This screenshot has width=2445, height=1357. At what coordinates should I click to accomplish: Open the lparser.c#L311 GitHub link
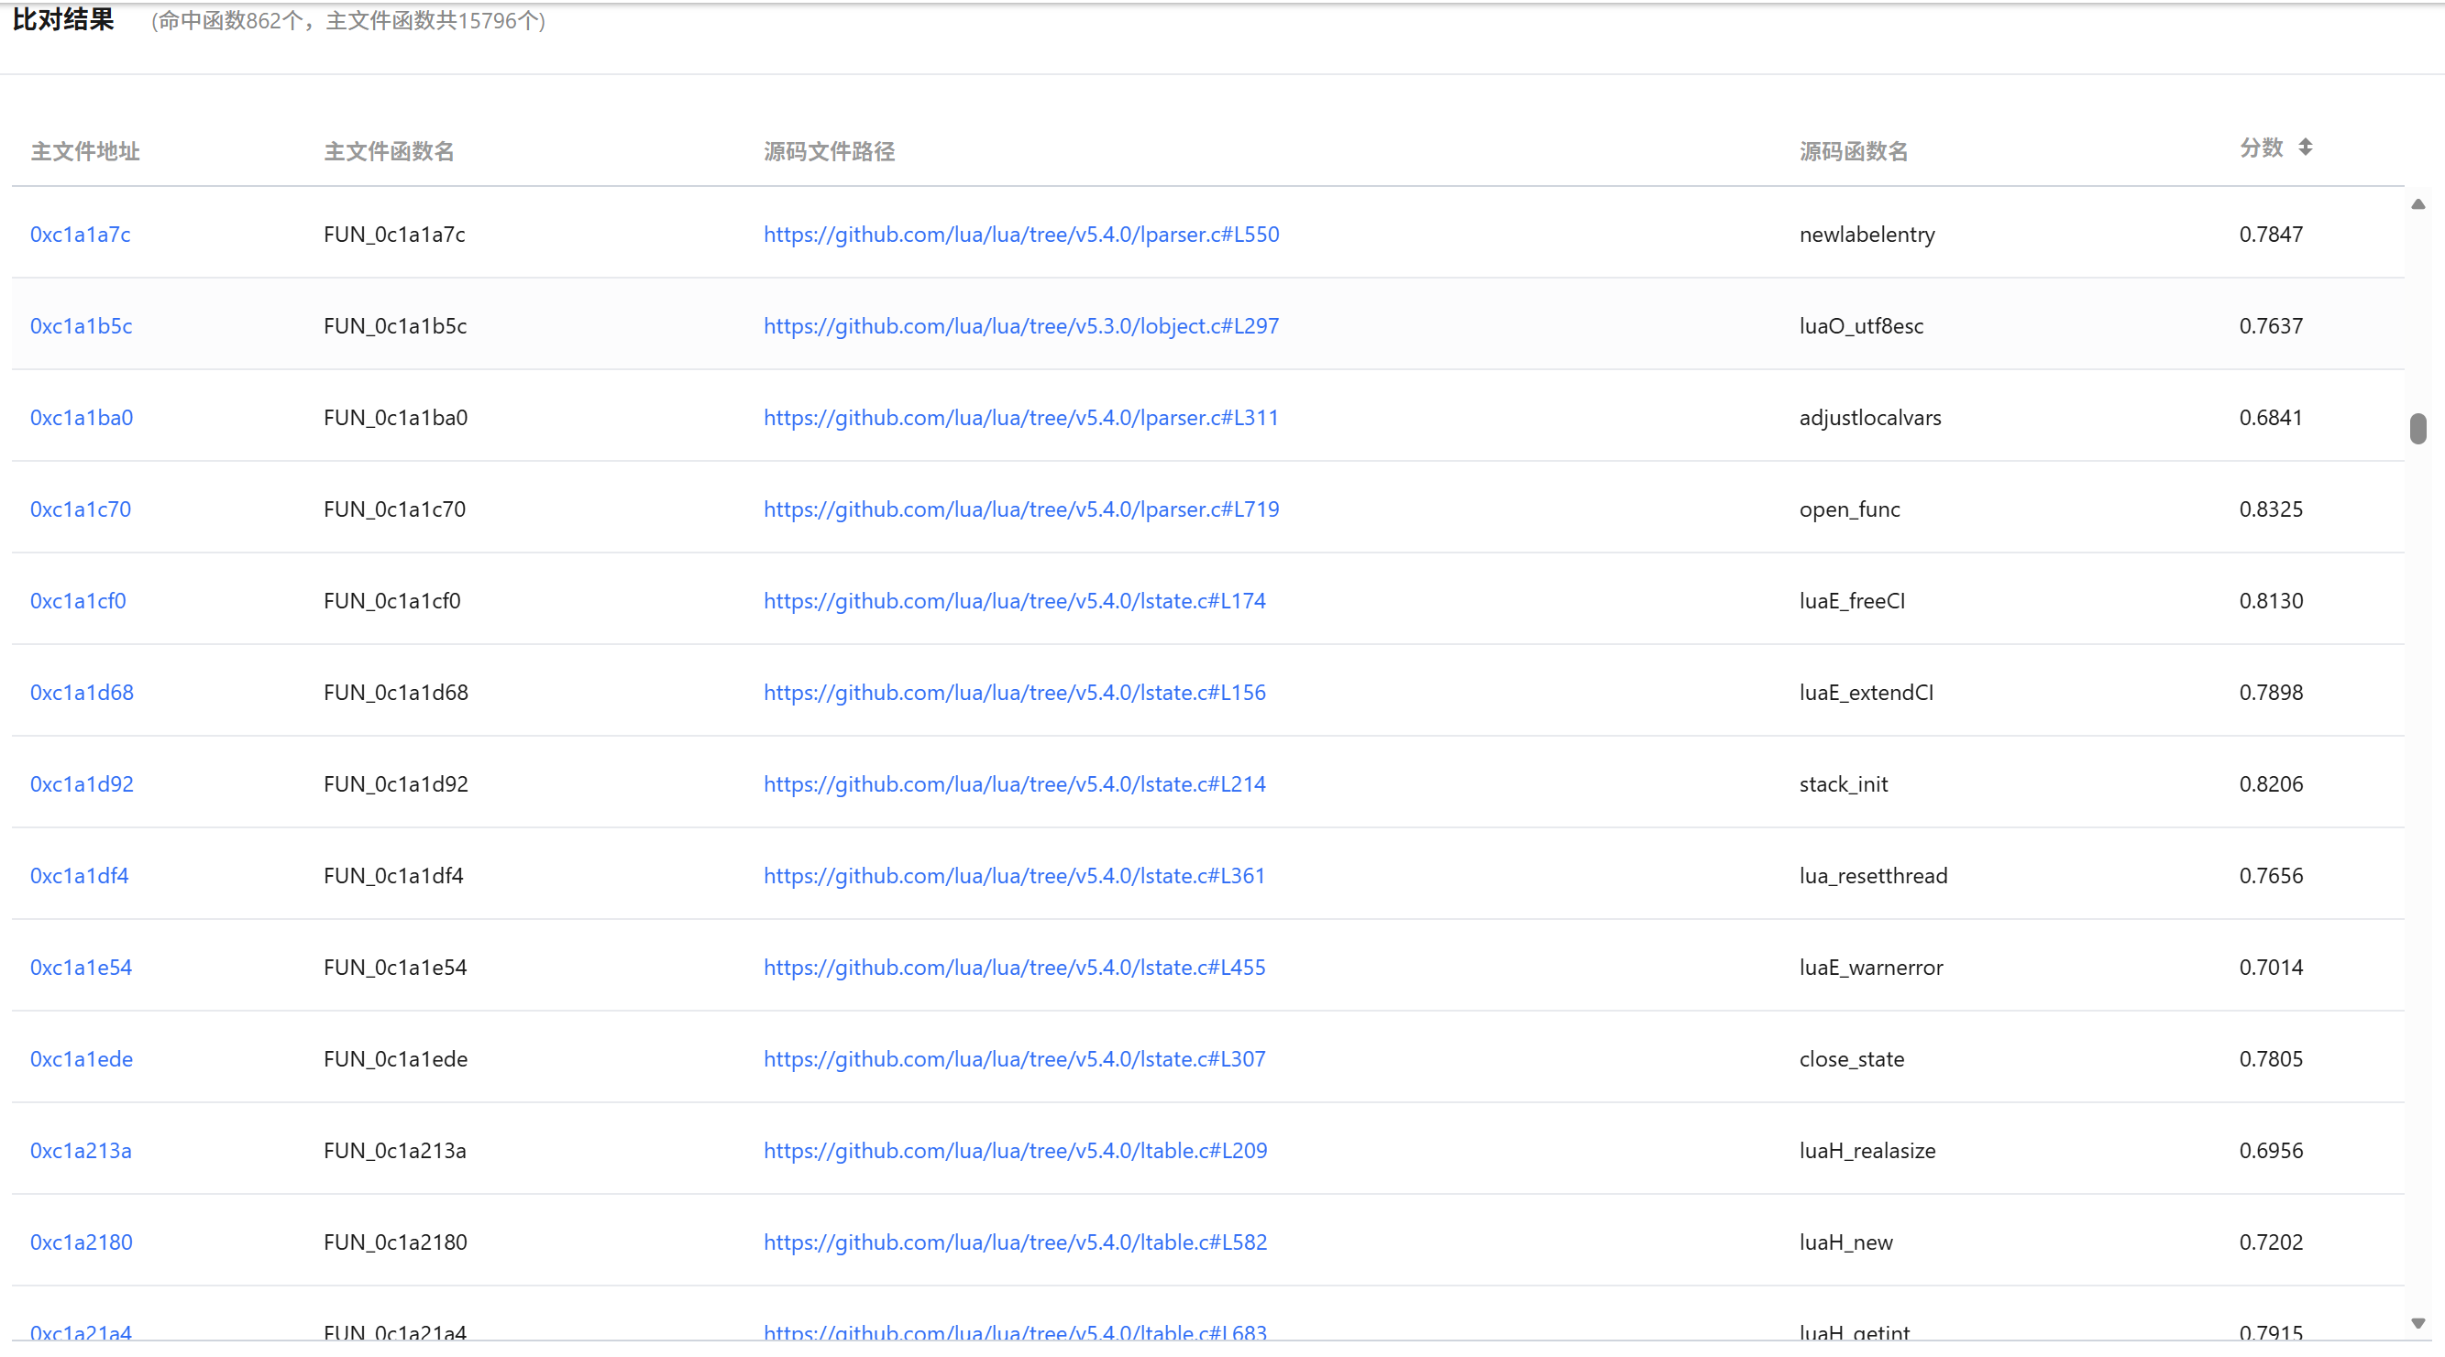click(1021, 418)
